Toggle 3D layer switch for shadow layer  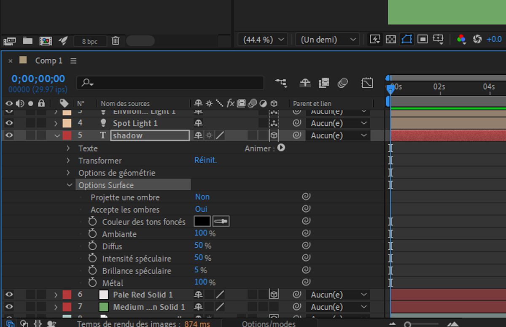[x=274, y=135]
